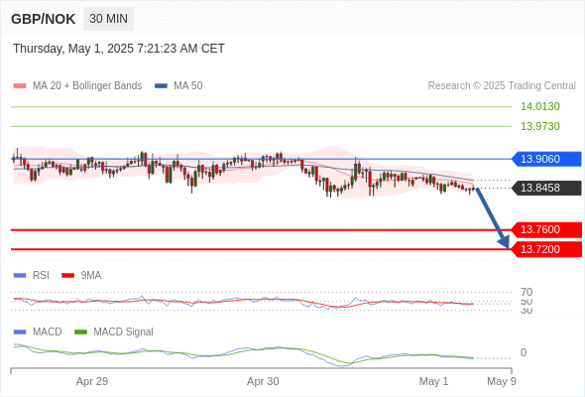Click the May 1 date axis label
585x397 pixels.
click(x=433, y=381)
